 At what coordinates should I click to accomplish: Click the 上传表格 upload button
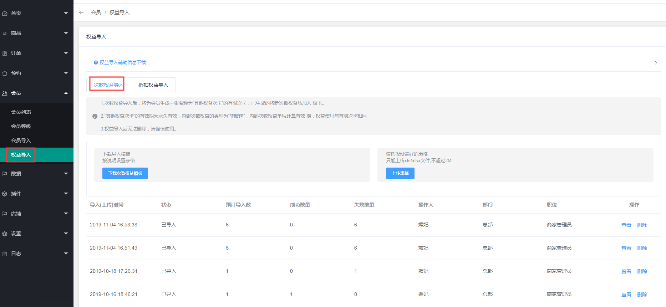click(x=400, y=173)
